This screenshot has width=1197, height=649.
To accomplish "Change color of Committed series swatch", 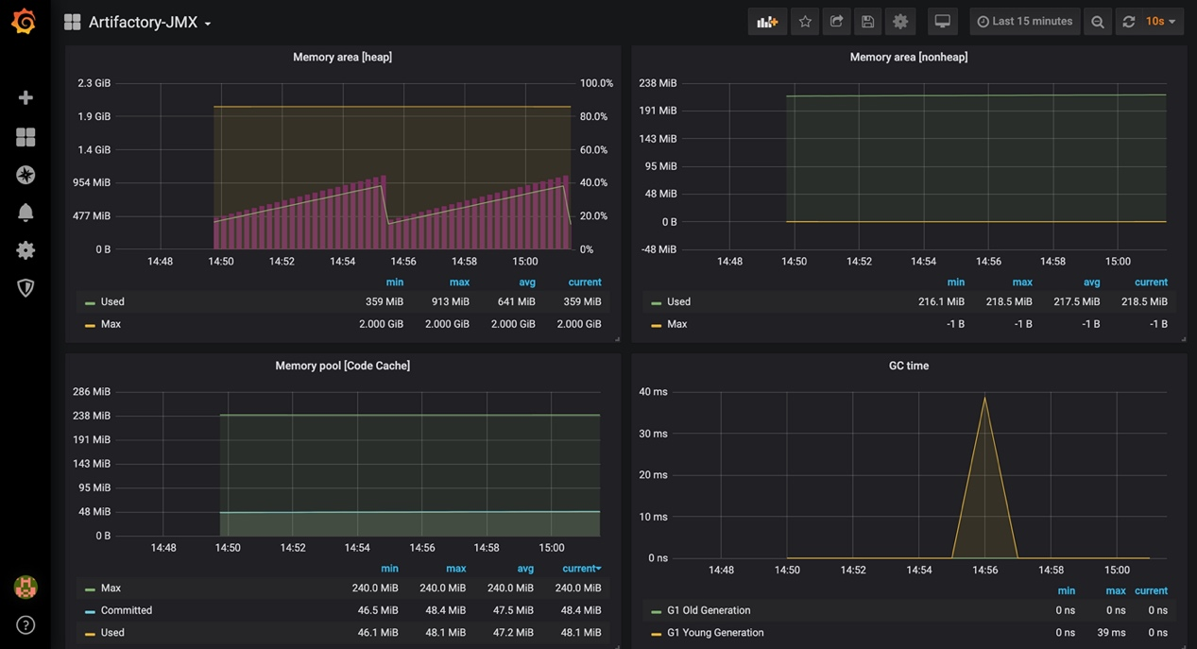I will [90, 611].
